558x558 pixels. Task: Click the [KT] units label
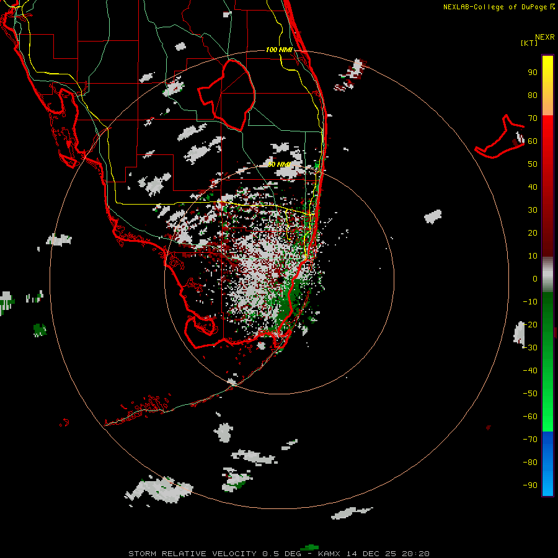pyautogui.click(x=529, y=43)
